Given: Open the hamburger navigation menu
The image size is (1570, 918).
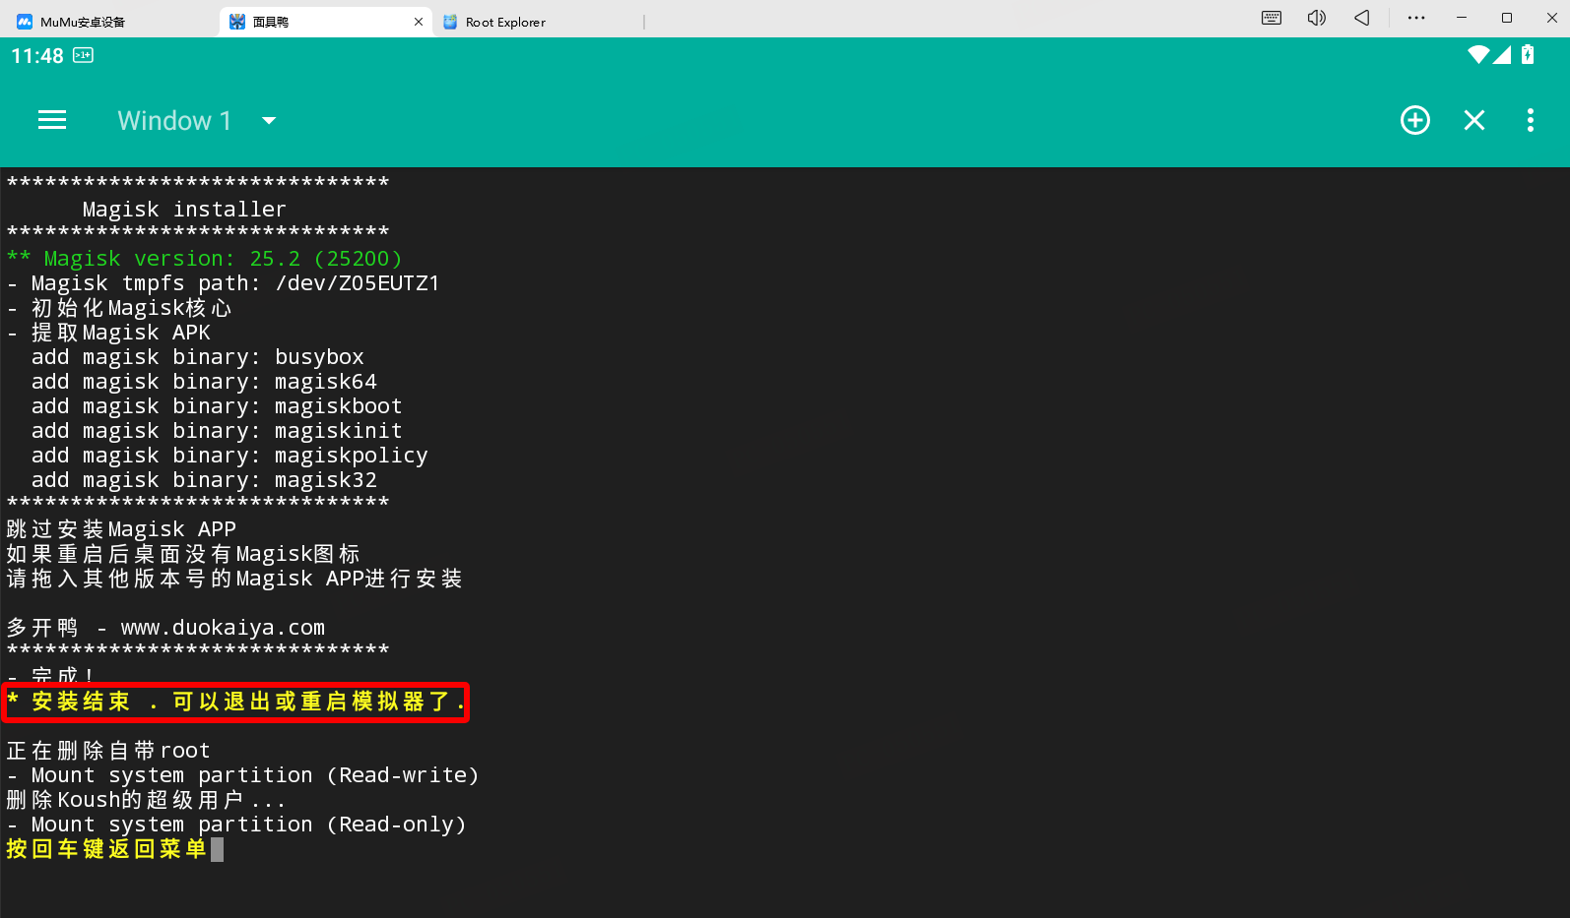Looking at the screenshot, I should (x=52, y=120).
